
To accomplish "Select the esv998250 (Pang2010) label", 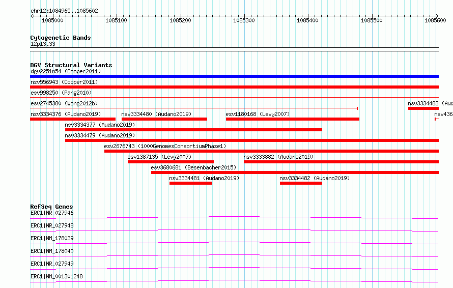I will [61, 93].
